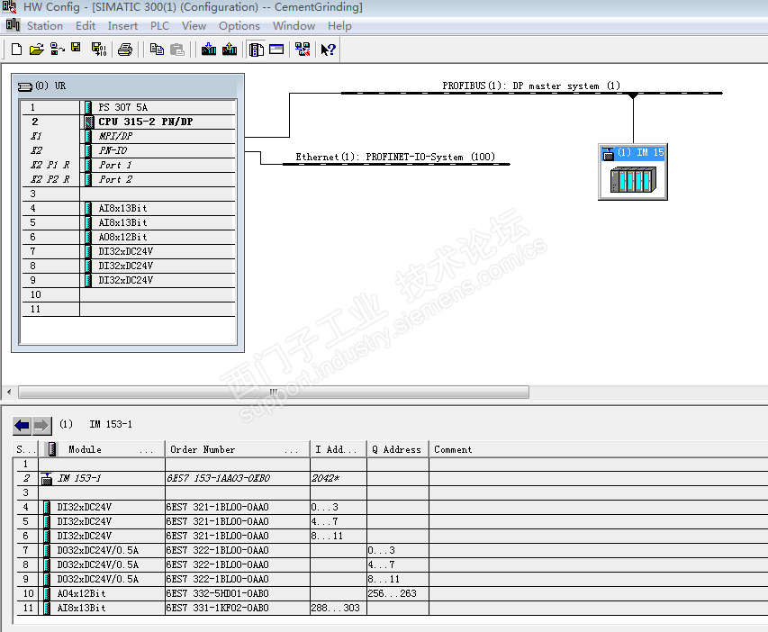The image size is (768, 632).
Task: Select DO32xDC24V/0.5A row in slot 7
Action: (391, 551)
